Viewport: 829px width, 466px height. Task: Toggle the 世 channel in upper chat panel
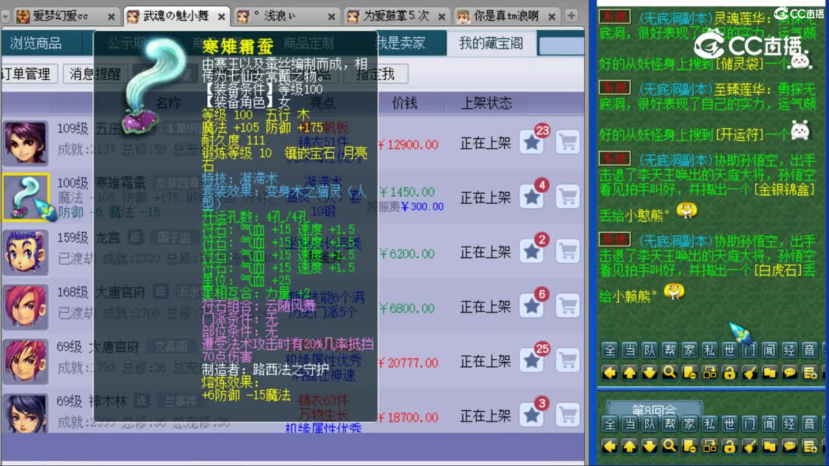729,351
